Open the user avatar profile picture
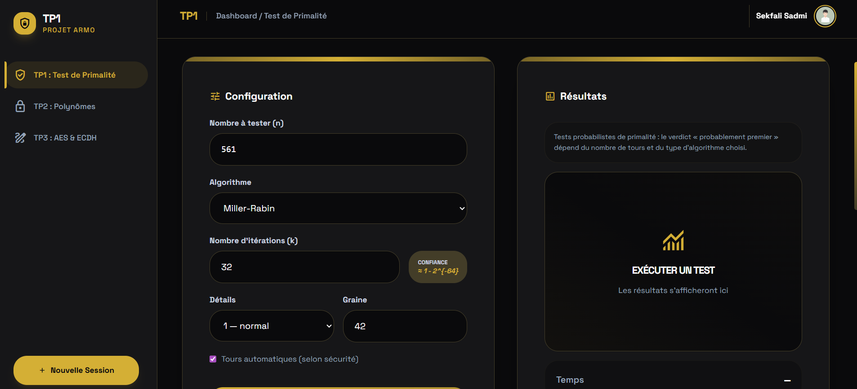857x389 pixels. pyautogui.click(x=825, y=16)
